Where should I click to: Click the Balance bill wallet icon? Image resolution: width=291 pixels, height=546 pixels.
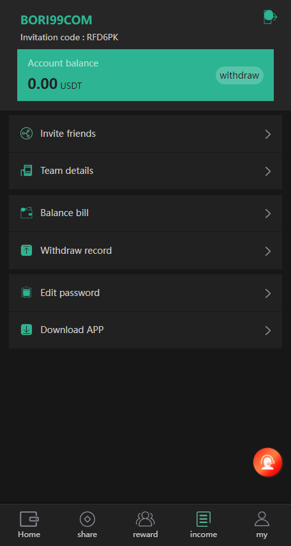point(26,213)
